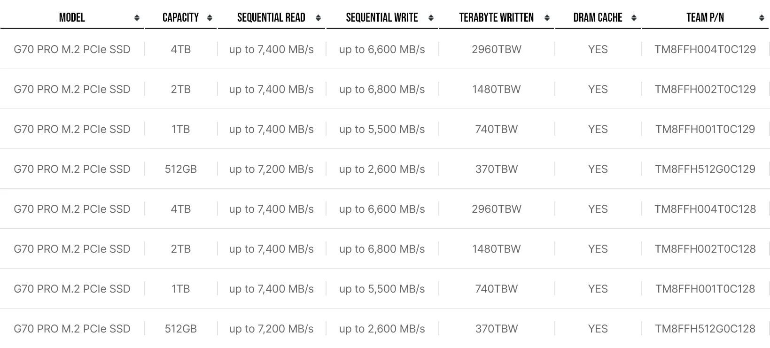This screenshot has height=348, width=770.
Task: Sort by Team P/N arrows icon
Action: pos(762,18)
